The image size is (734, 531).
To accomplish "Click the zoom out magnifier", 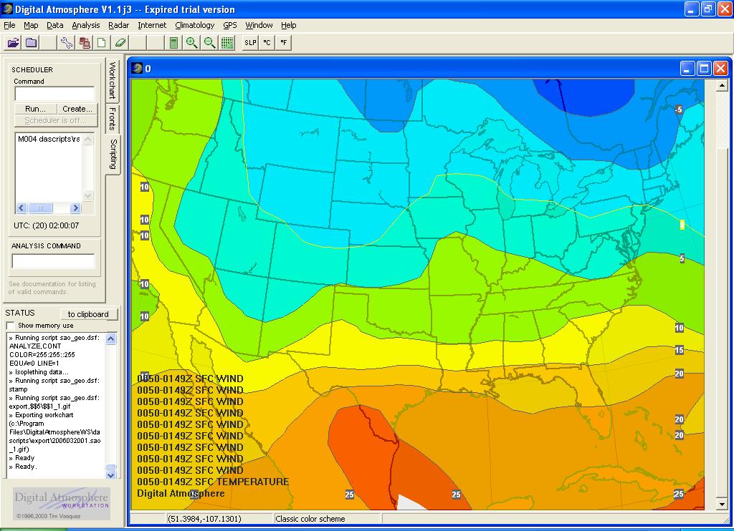I will tap(209, 42).
